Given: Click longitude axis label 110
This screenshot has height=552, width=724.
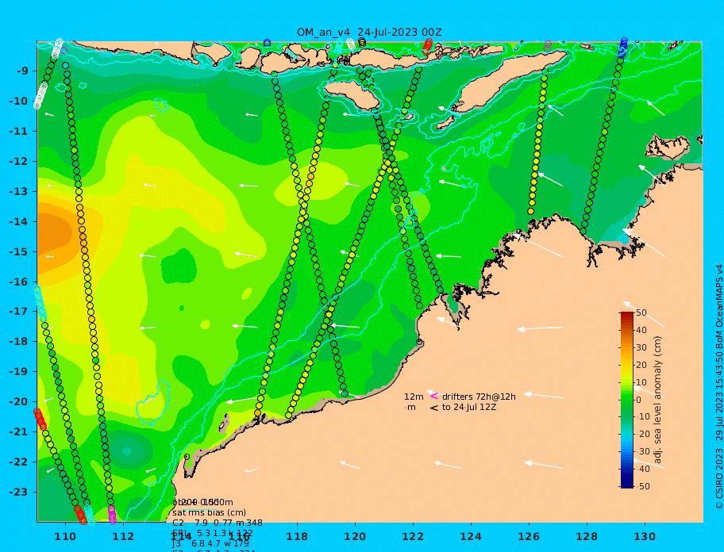Looking at the screenshot, I should point(66,536).
